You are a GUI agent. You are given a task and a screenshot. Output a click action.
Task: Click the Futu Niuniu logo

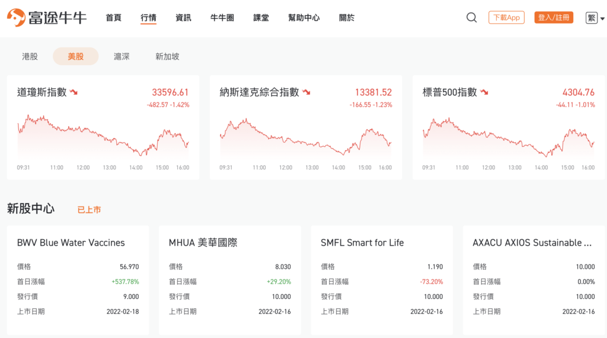[47, 17]
